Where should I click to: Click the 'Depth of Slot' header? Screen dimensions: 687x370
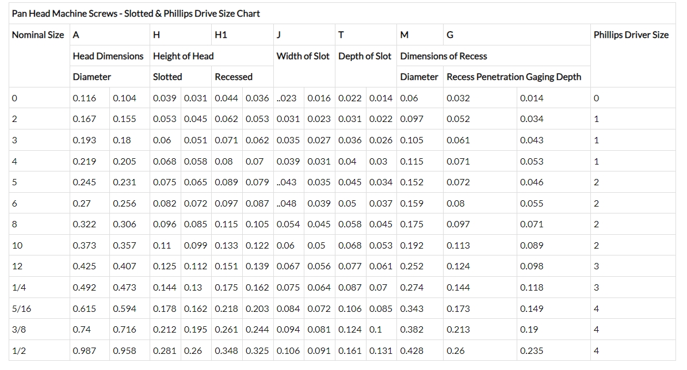(365, 56)
